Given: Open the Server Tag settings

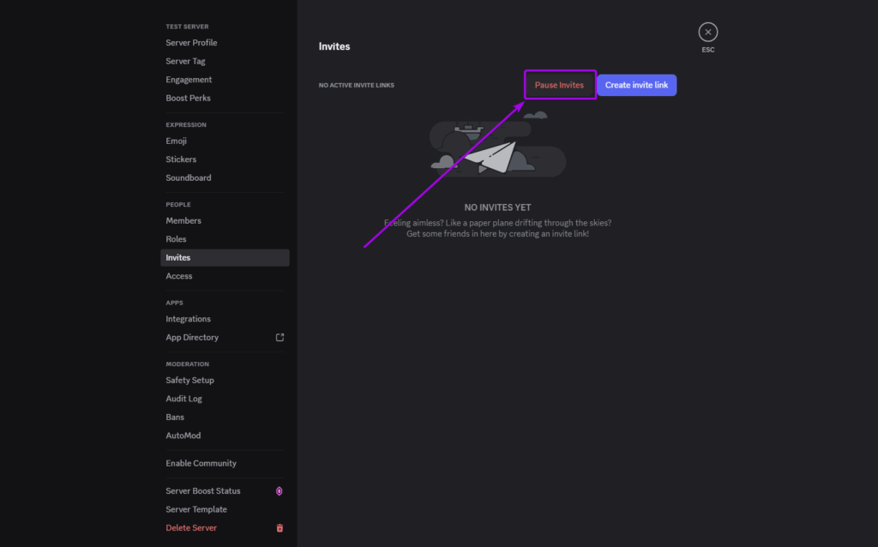Looking at the screenshot, I should click(184, 60).
